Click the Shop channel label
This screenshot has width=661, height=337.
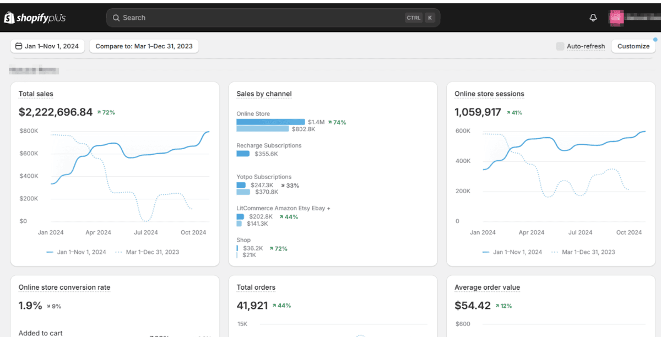point(243,240)
